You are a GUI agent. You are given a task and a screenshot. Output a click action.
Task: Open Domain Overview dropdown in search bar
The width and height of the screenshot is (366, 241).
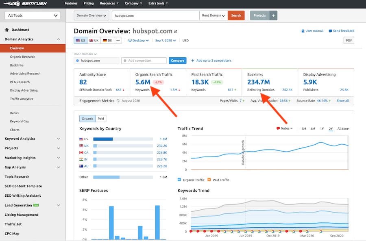coord(91,15)
